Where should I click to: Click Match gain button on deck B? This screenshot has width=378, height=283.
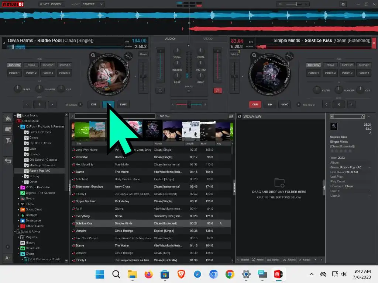tap(235, 55)
